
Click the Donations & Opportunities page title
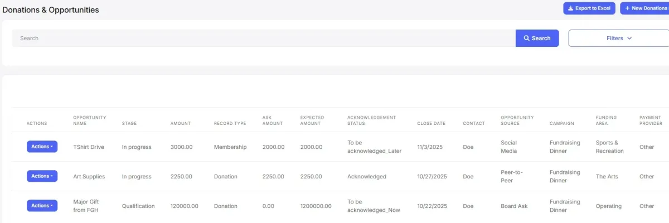(51, 10)
